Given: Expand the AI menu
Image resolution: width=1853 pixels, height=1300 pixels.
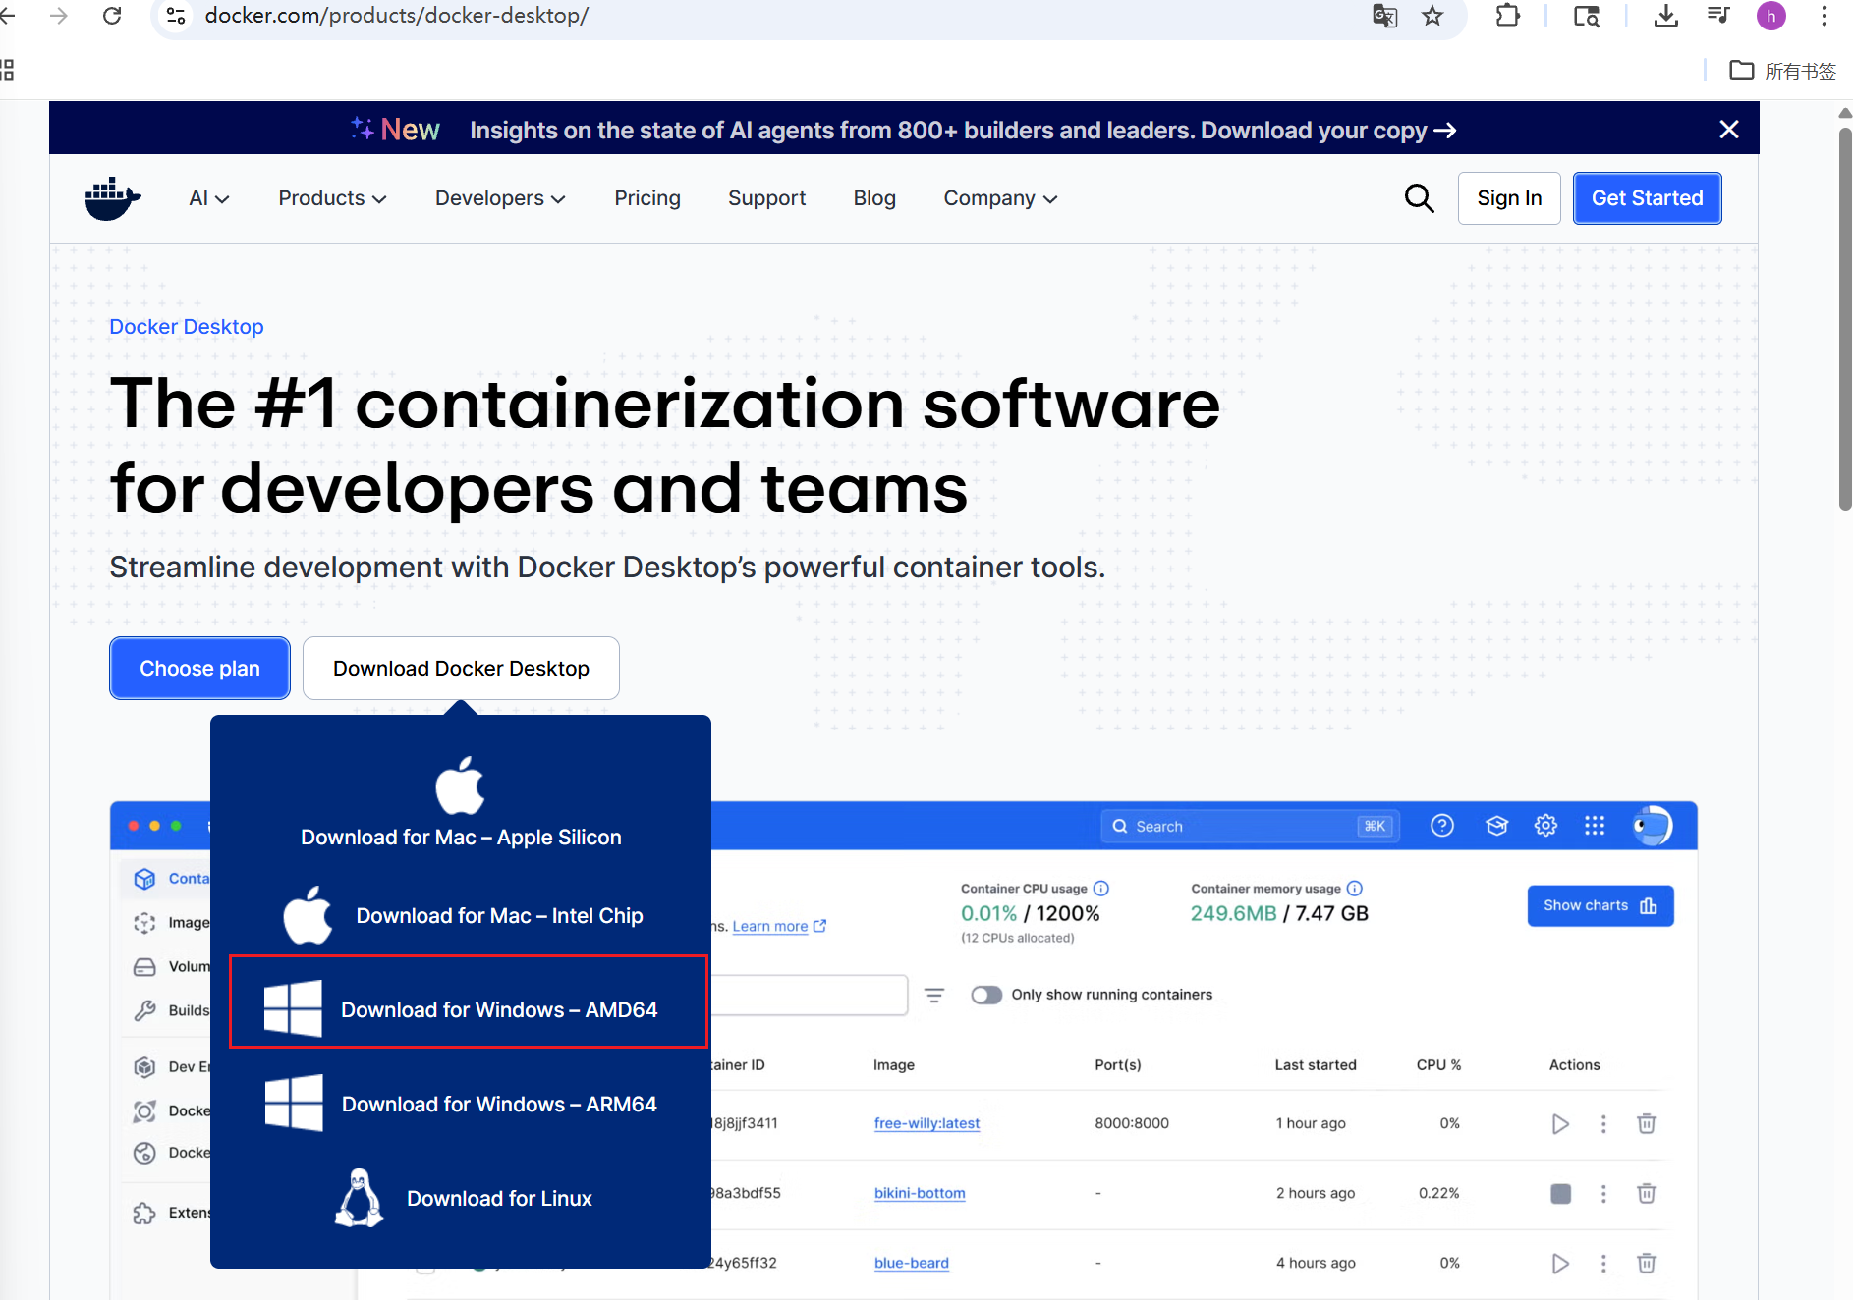Looking at the screenshot, I should tap(209, 198).
